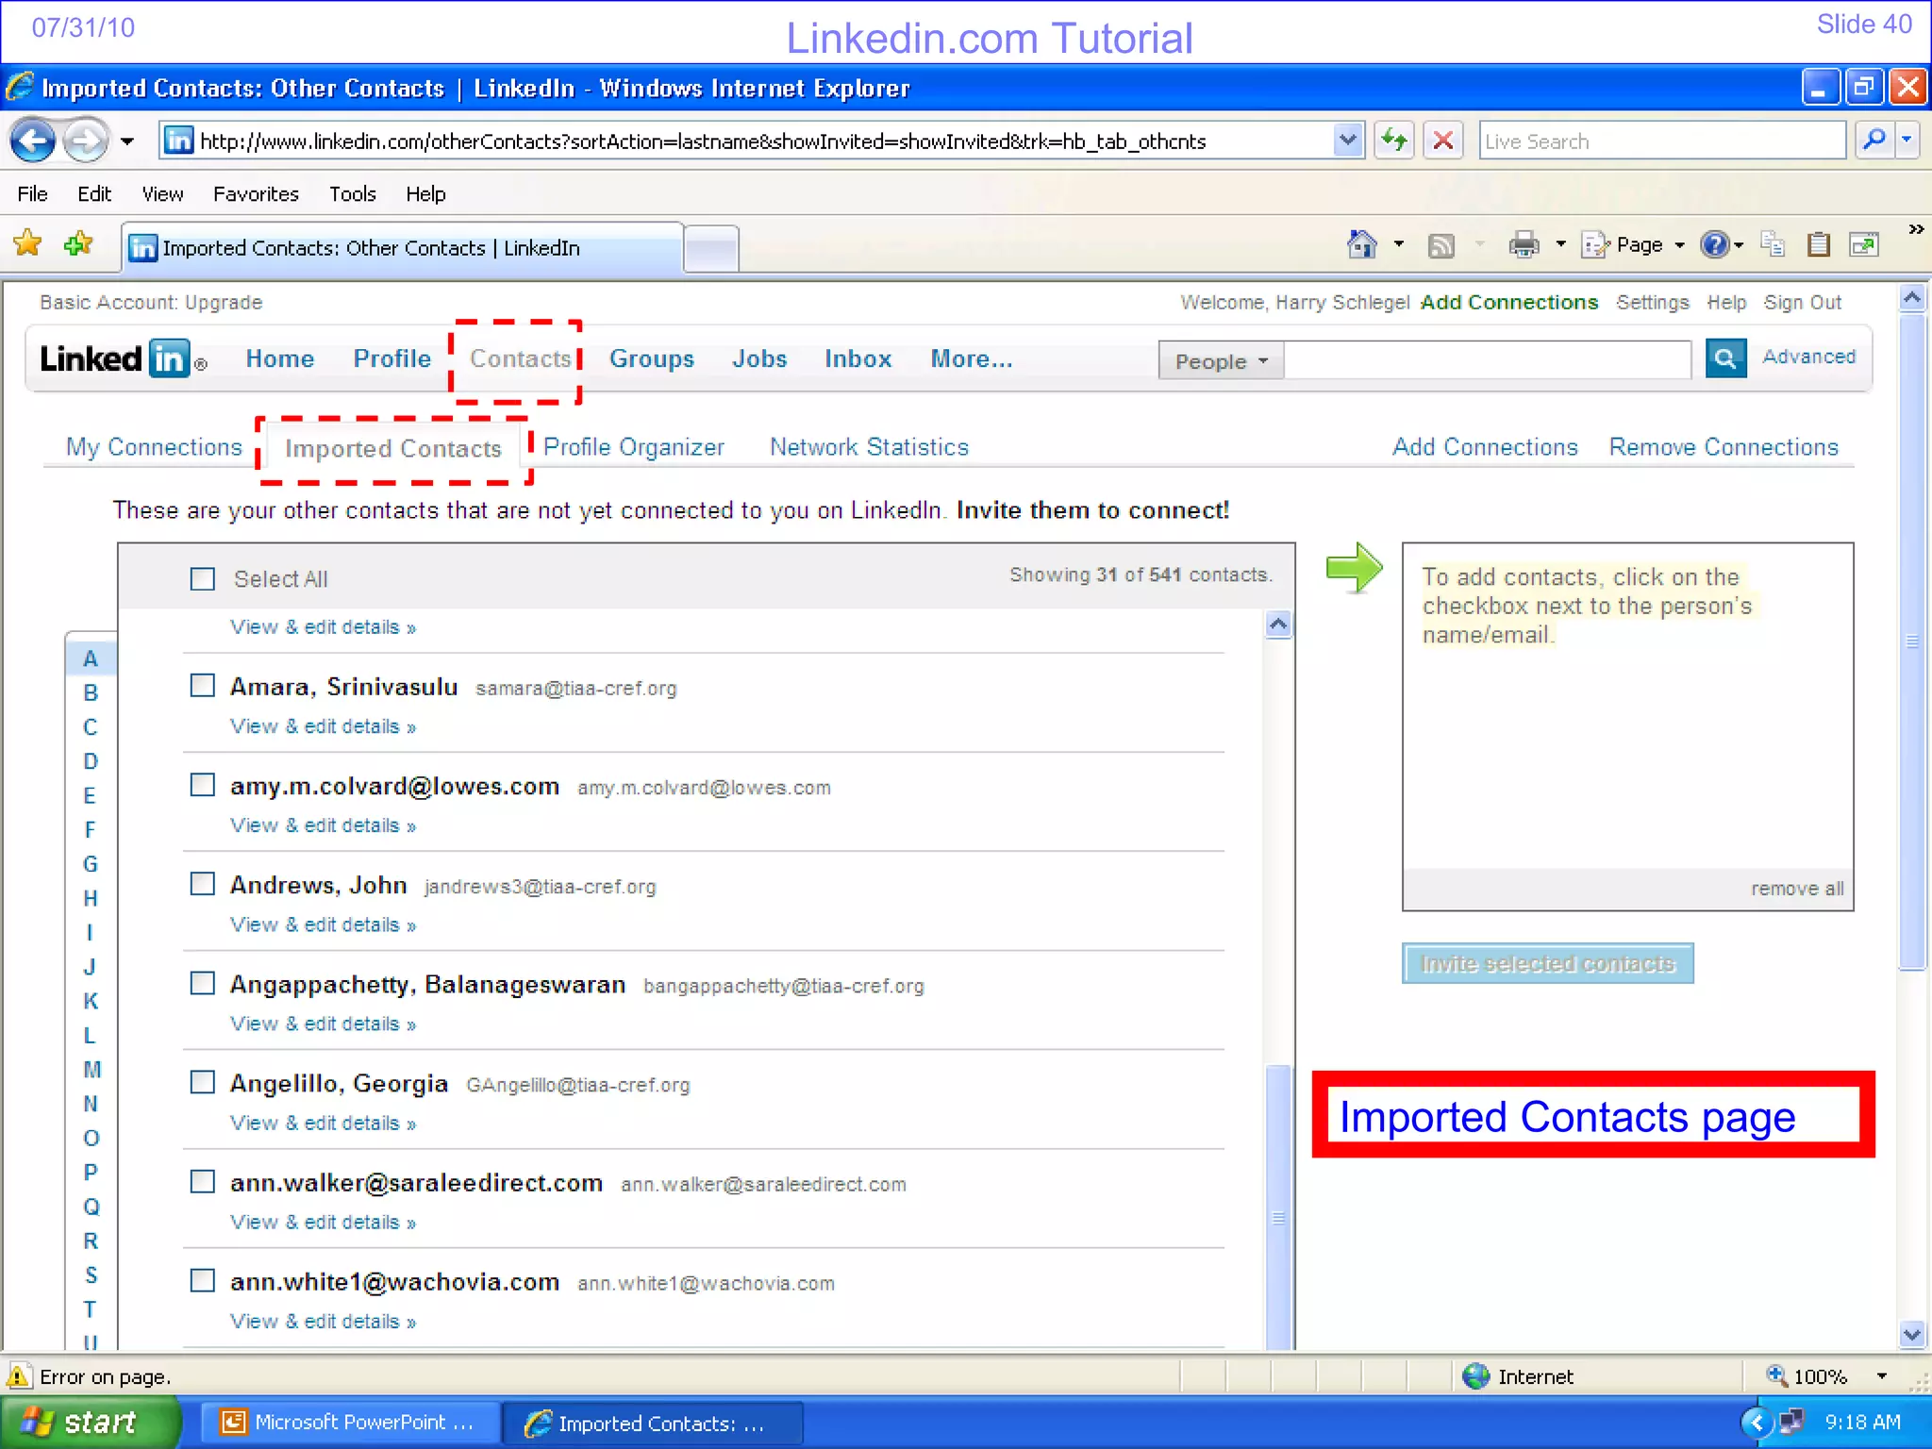Click the Internet zone globe icon
The image size is (1932, 1449).
point(1475,1376)
